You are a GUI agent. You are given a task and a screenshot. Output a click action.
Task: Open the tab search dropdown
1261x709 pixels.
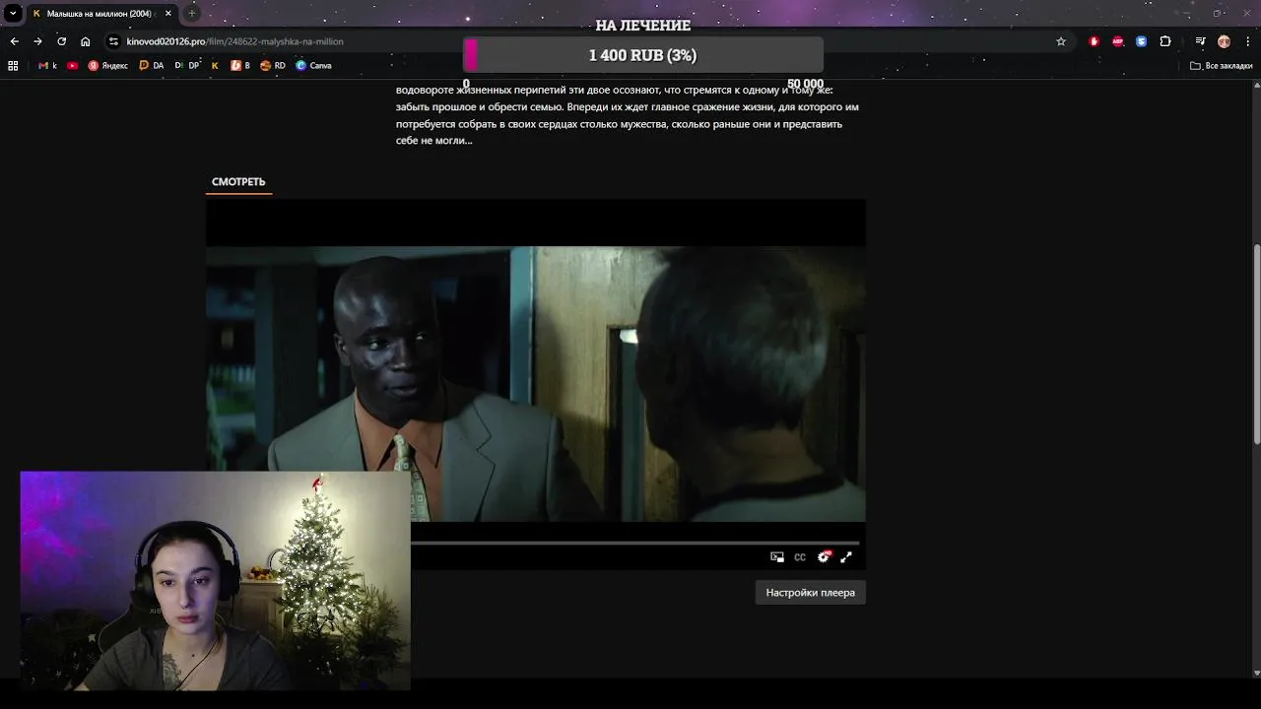click(x=13, y=14)
